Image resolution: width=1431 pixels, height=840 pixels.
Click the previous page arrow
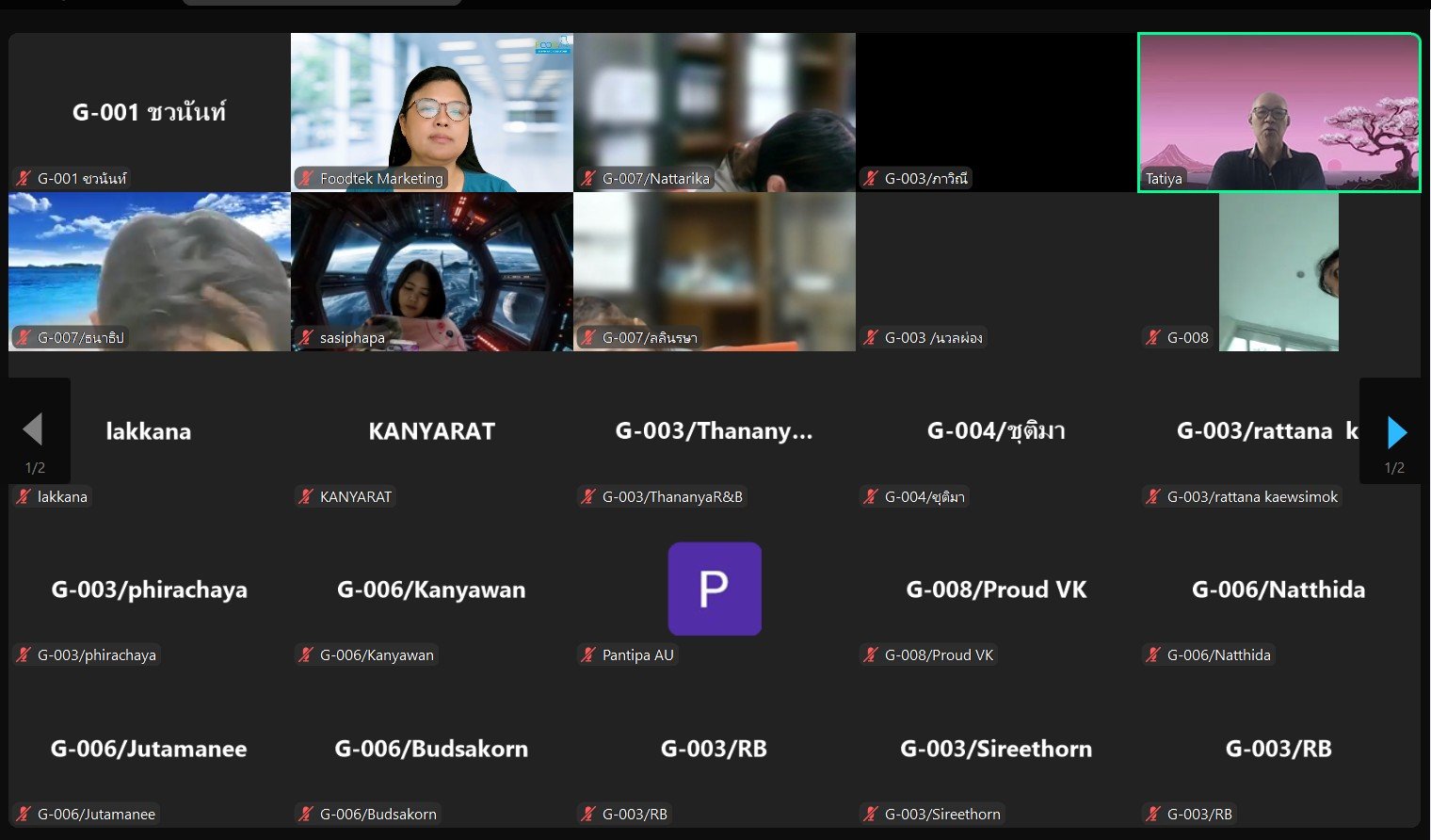tap(33, 429)
